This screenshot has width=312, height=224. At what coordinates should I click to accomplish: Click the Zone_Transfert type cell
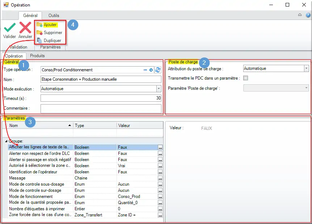pos(95,215)
